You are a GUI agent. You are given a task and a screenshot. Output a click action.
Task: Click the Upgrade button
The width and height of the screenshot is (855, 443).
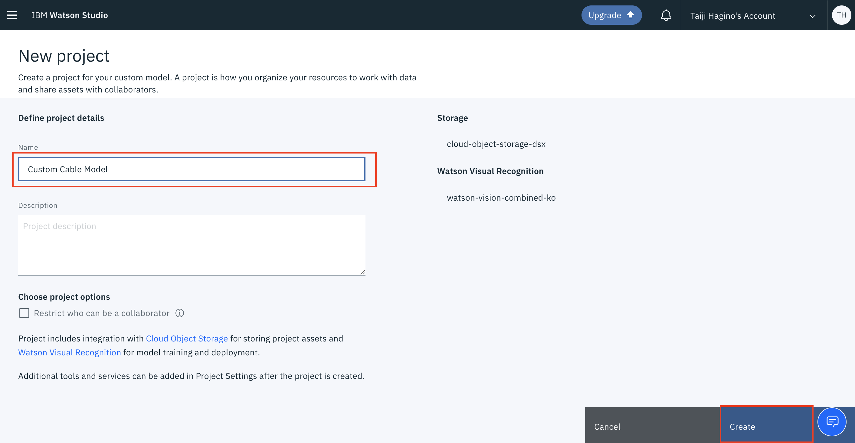tap(604, 15)
